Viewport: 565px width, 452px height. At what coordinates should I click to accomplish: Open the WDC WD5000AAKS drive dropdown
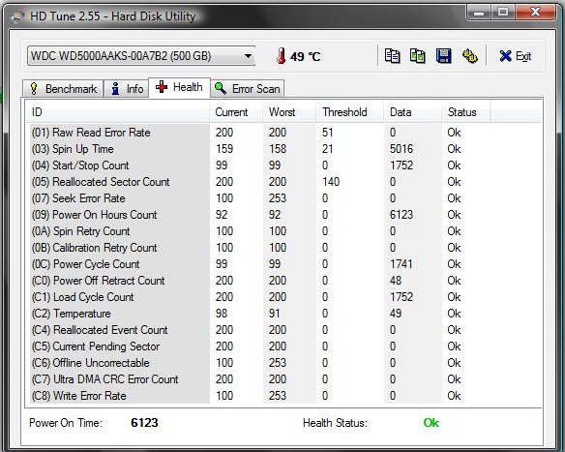(141, 56)
